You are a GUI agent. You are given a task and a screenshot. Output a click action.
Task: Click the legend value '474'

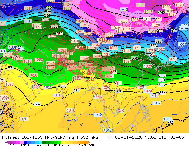coord(9,145)
